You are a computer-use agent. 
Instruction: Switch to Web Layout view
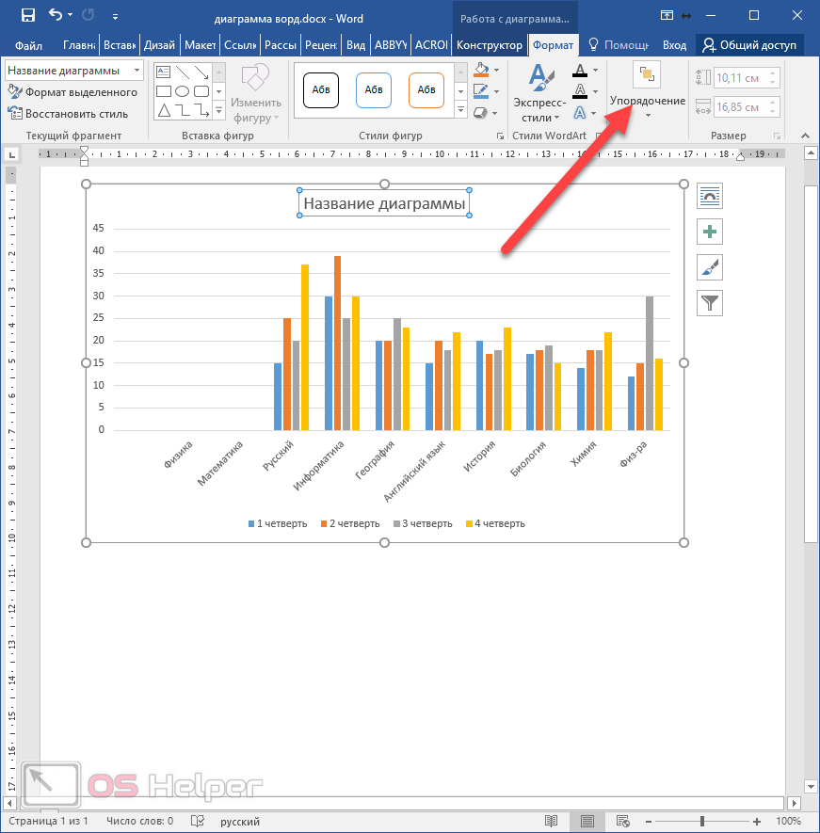click(x=622, y=821)
